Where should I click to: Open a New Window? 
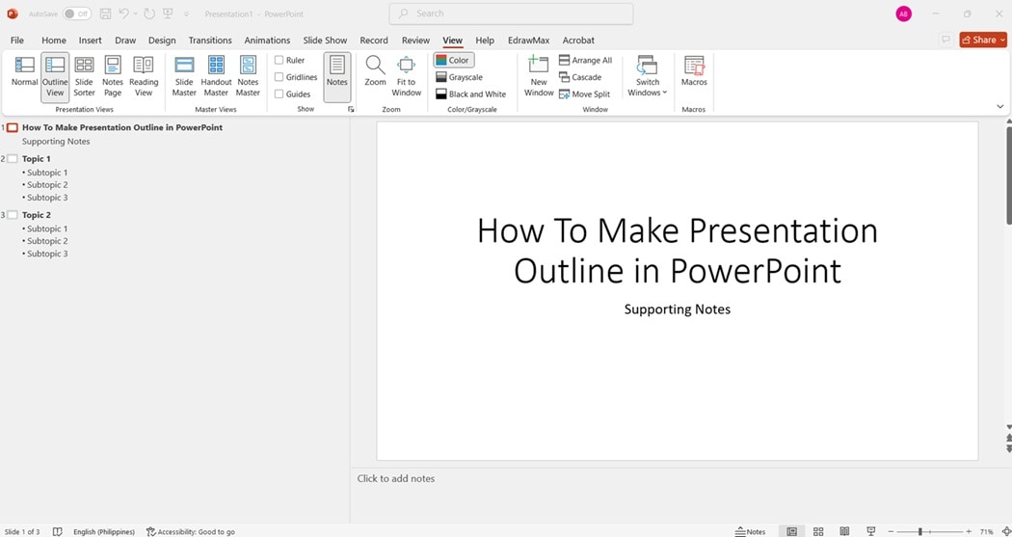tap(539, 77)
